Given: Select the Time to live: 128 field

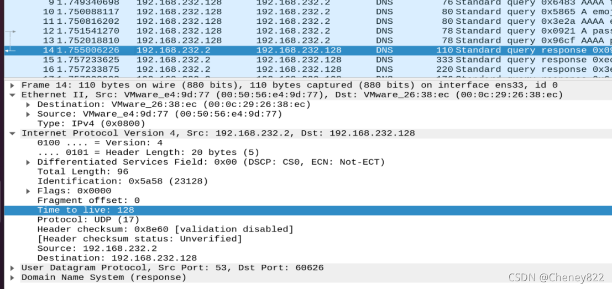Looking at the screenshot, I should [308, 210].
